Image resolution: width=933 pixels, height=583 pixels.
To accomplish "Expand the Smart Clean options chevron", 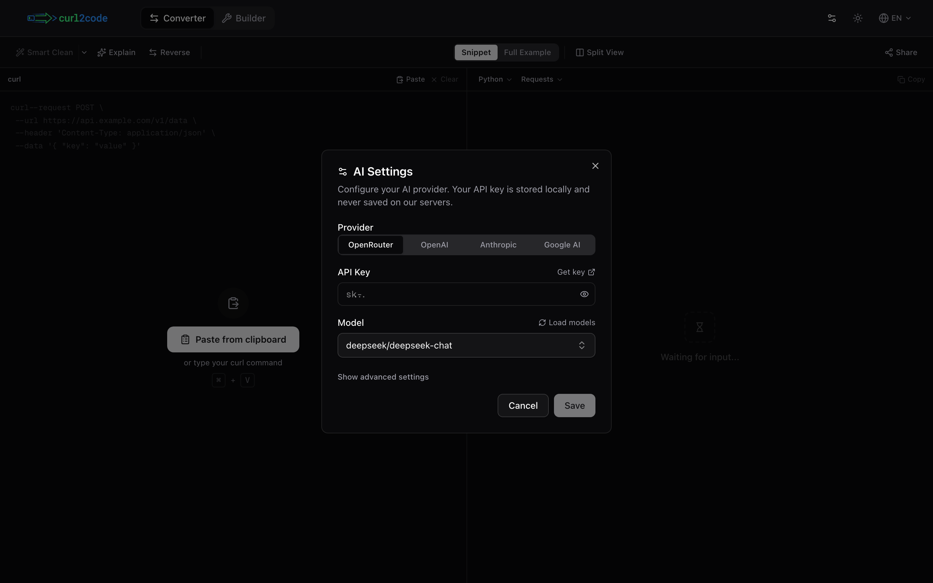I will [84, 52].
